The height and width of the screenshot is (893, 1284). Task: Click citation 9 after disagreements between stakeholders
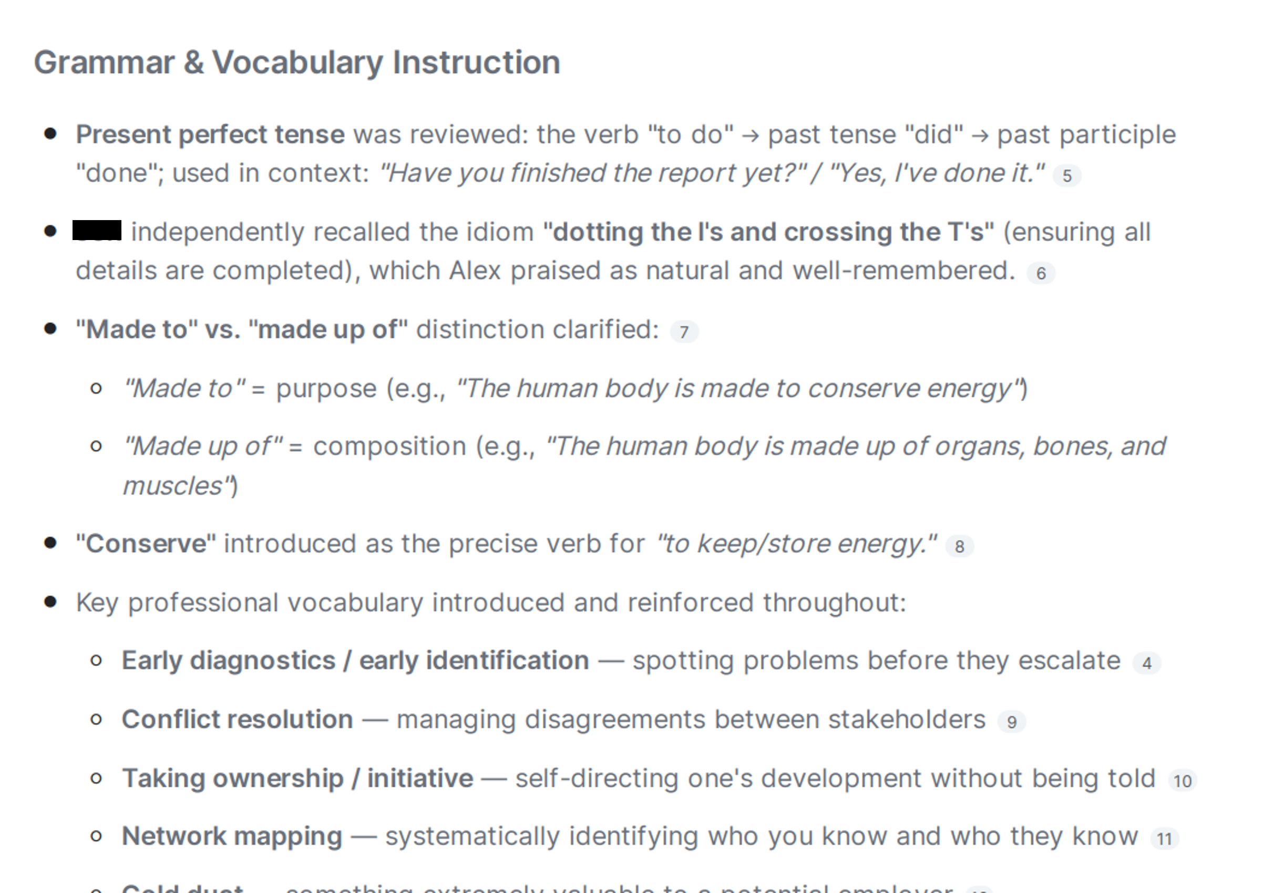[1012, 722]
